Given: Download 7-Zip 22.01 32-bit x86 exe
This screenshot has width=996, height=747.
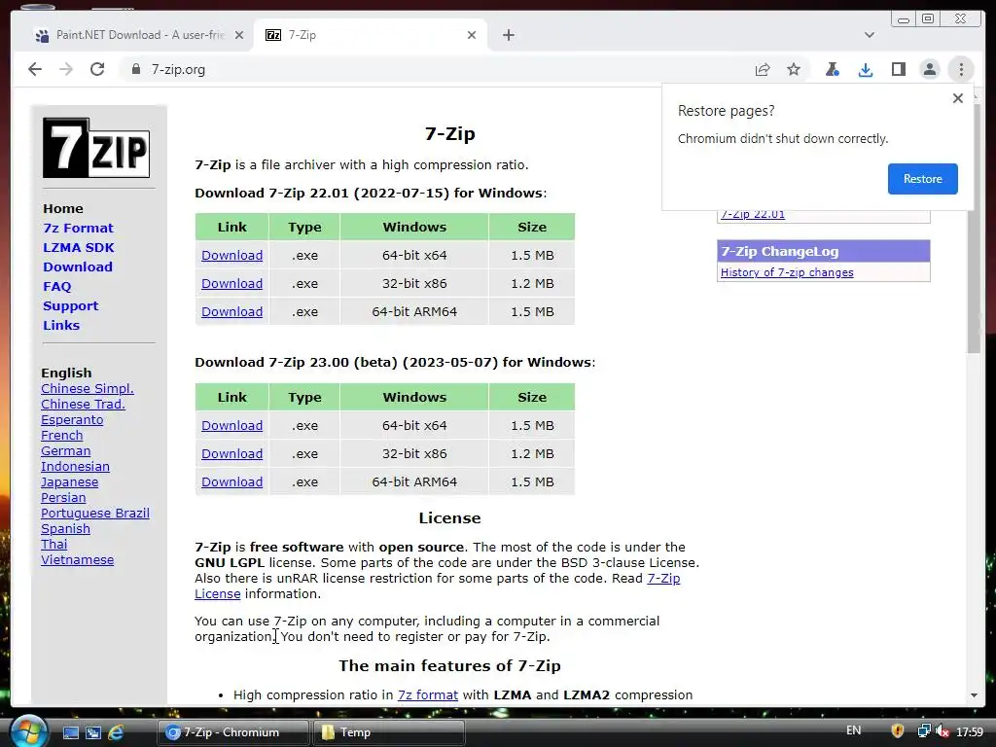Looking at the screenshot, I should (231, 283).
